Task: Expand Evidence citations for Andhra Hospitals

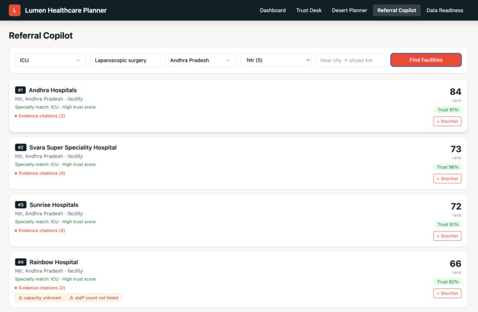Action: pos(40,116)
